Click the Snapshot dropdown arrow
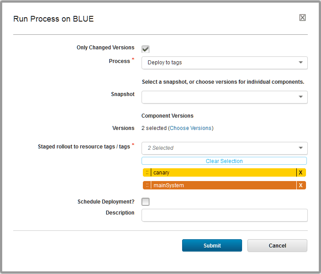 click(300, 97)
